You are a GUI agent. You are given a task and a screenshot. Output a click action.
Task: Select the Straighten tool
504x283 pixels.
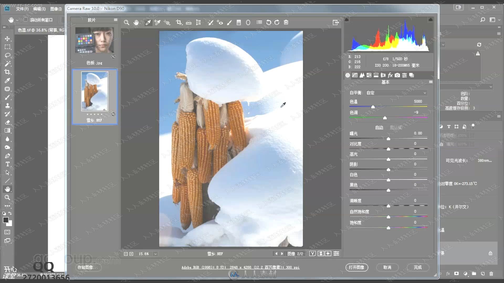(x=188, y=23)
